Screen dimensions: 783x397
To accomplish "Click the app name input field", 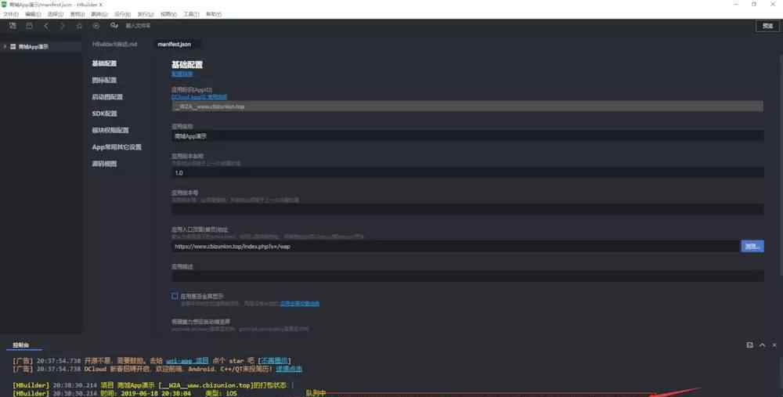I will coord(467,135).
